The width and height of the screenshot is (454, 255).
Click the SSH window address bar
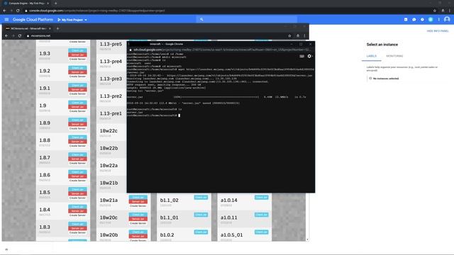pyautogui.click(x=221, y=50)
